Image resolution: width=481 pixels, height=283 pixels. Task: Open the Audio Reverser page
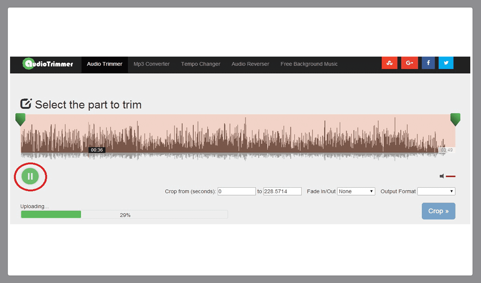point(250,64)
